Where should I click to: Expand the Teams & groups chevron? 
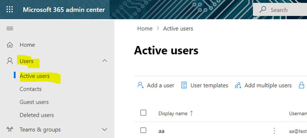click(x=105, y=130)
